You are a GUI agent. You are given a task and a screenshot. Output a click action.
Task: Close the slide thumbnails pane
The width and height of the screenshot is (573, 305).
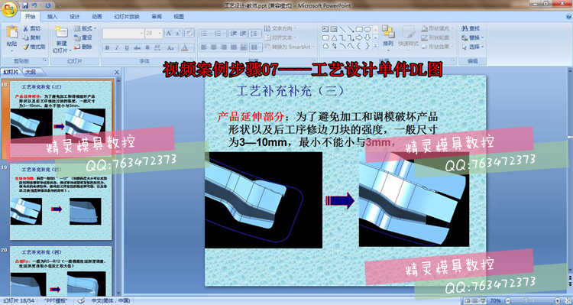pos(117,73)
